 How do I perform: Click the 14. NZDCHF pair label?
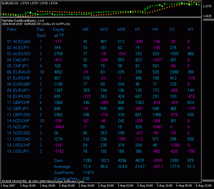18,121
